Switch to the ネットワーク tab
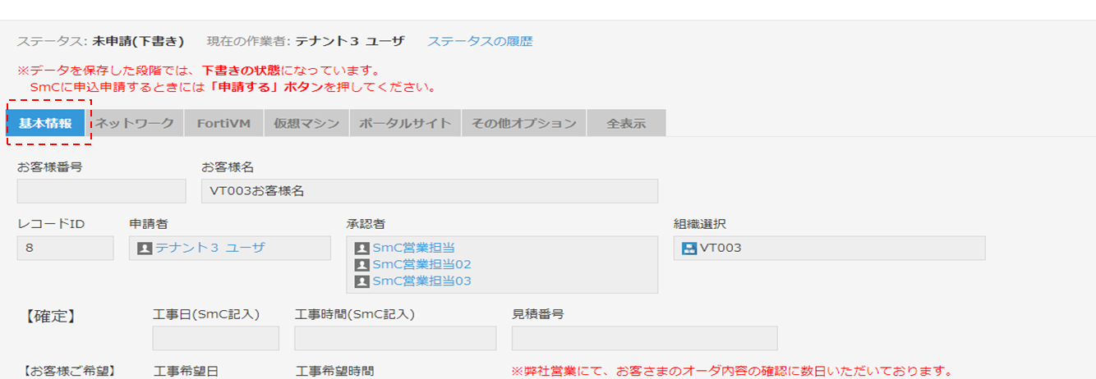The width and height of the screenshot is (1096, 379). tap(134, 123)
